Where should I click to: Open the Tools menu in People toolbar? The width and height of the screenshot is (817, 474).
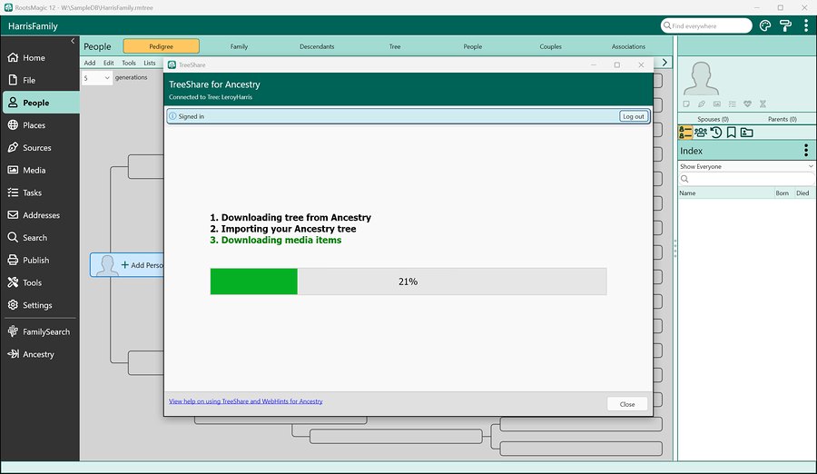[129, 63]
